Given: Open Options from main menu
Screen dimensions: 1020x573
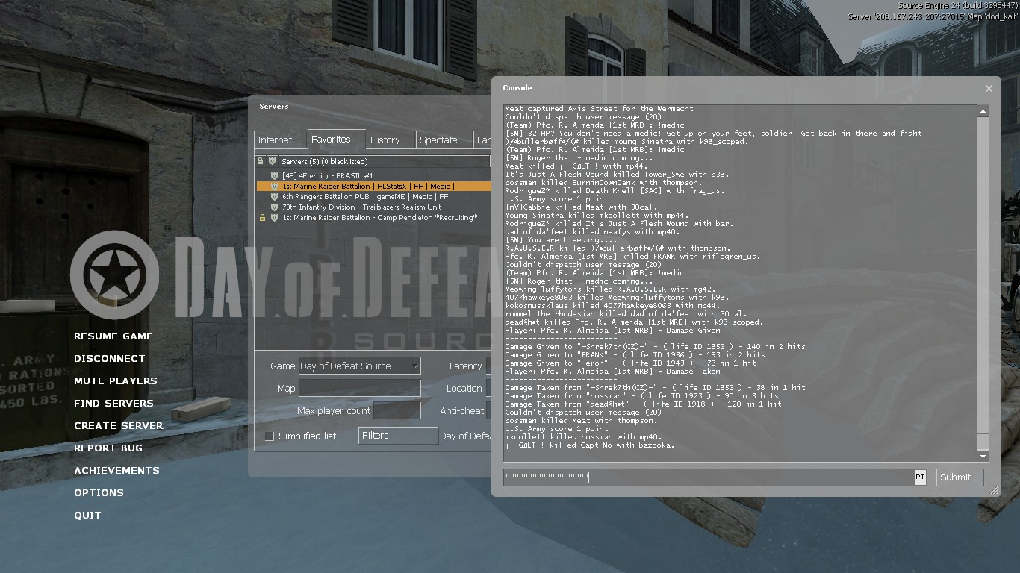Looking at the screenshot, I should point(99,493).
